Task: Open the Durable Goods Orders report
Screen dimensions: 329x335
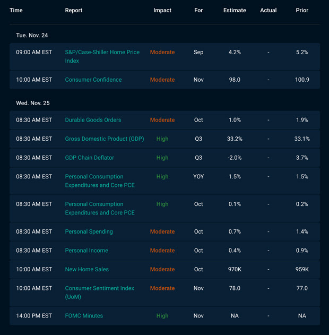Action: (x=93, y=120)
